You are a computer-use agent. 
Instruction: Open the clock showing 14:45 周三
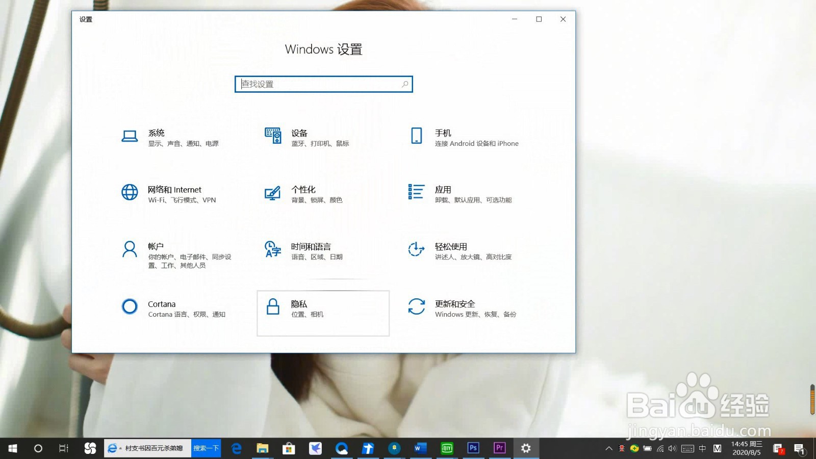(747, 448)
